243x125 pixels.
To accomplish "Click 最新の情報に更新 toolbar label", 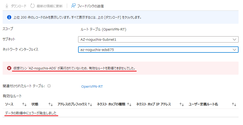I will [x=50, y=6].
